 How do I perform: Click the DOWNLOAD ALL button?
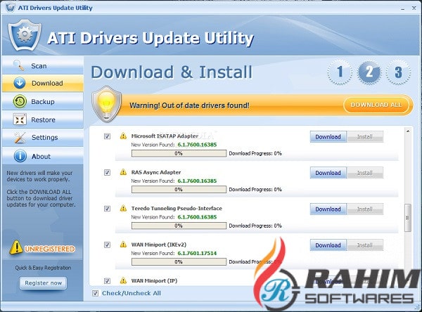click(x=376, y=105)
